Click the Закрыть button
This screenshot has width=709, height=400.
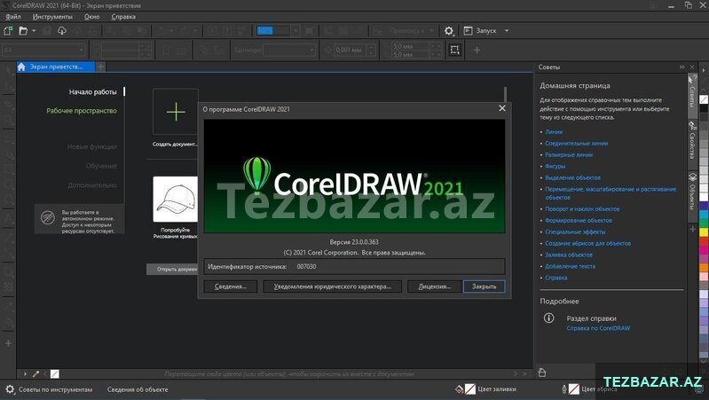click(x=484, y=286)
